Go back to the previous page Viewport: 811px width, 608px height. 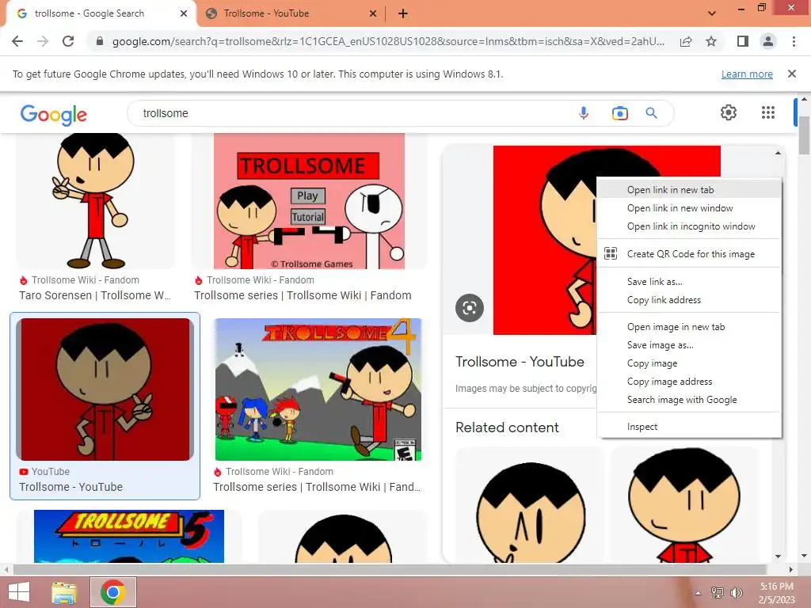click(x=17, y=41)
